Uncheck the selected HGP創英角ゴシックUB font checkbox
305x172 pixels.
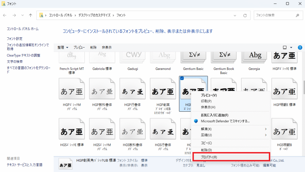182,78
